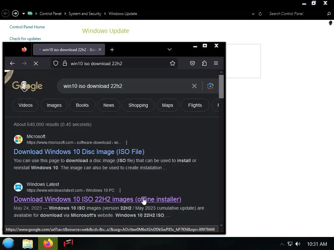Open Download Windows 10 Disc Image link
334x250 pixels.
click(79, 152)
